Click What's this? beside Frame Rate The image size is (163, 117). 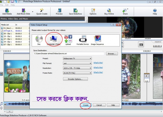tap(98, 72)
